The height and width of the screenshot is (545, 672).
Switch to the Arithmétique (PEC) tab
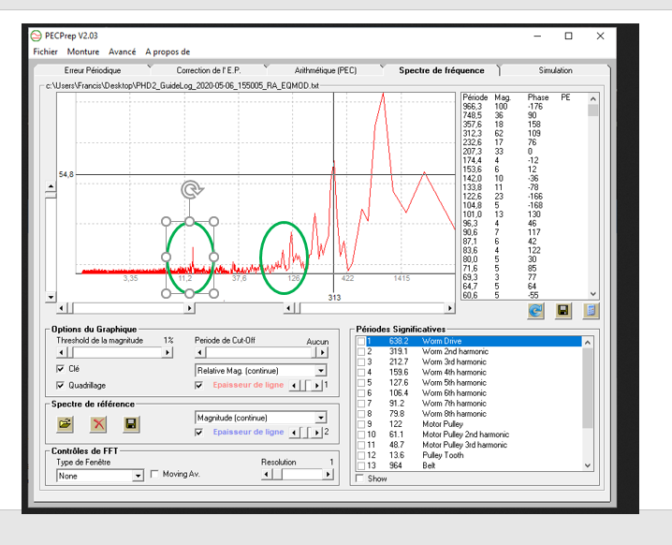[x=326, y=70]
